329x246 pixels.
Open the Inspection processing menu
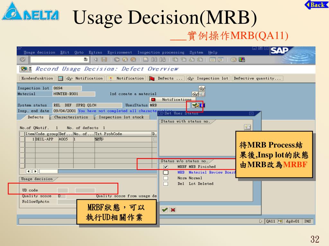(161, 52)
